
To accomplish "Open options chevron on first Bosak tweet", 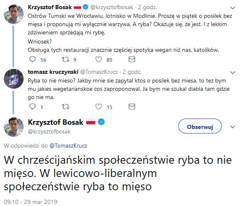I will click(233, 8).
